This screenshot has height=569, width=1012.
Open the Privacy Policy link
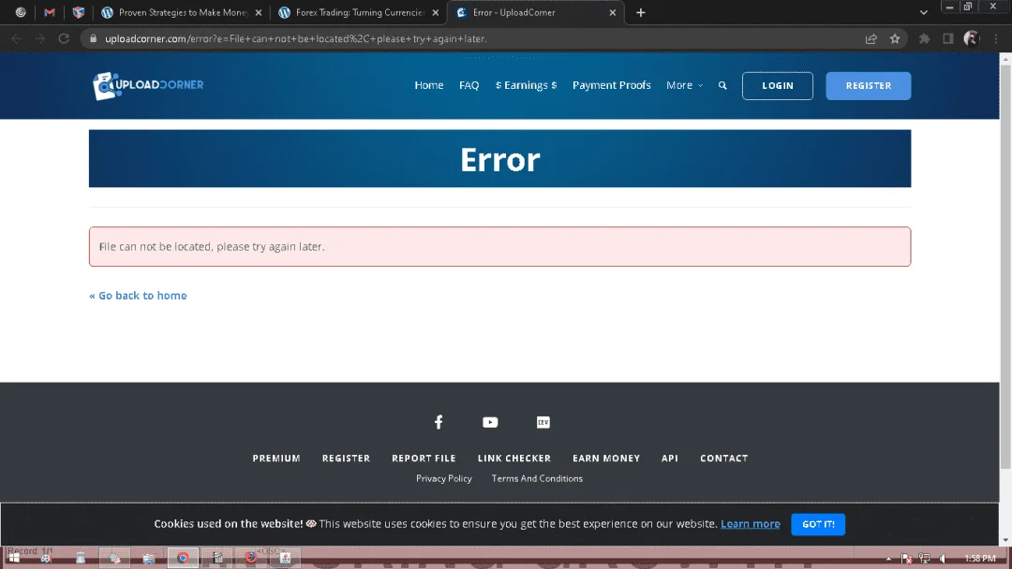[443, 478]
